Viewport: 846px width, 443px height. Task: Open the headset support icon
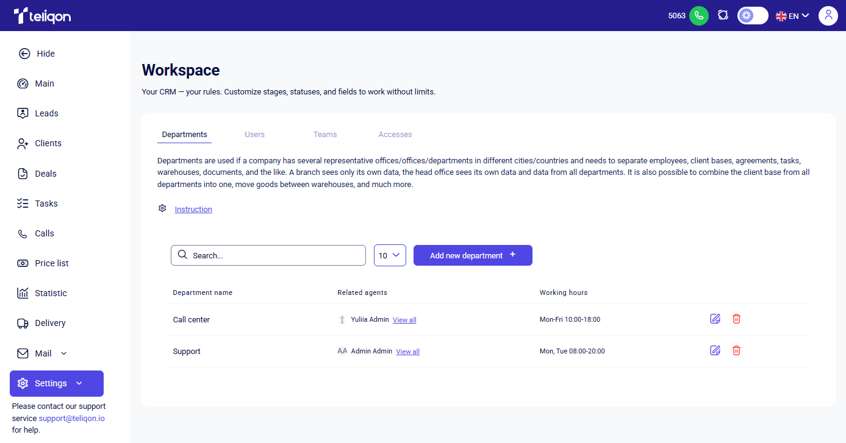click(723, 15)
